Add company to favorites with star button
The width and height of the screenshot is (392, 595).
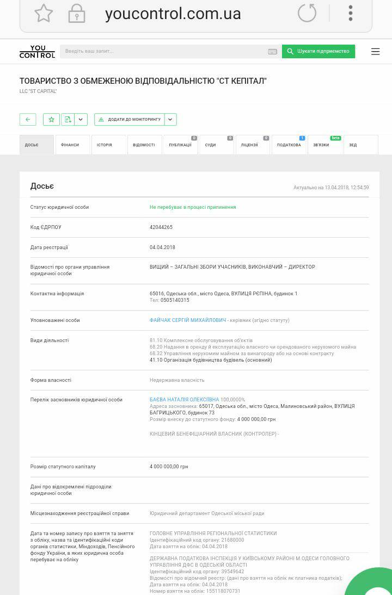[x=51, y=120]
